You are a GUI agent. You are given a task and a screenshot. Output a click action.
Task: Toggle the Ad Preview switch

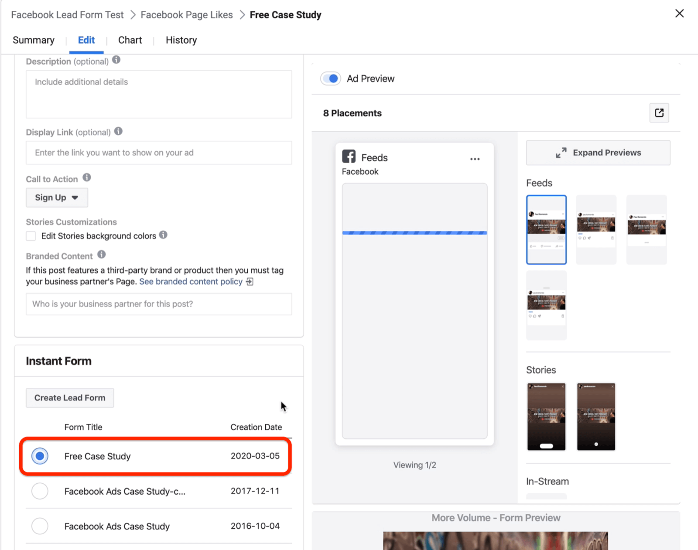point(331,79)
